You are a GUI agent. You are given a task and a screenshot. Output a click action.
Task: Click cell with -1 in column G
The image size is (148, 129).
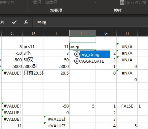point(106,66)
